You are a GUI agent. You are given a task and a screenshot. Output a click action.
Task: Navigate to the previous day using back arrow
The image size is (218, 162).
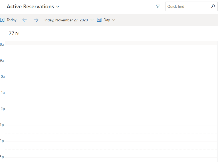24,20
